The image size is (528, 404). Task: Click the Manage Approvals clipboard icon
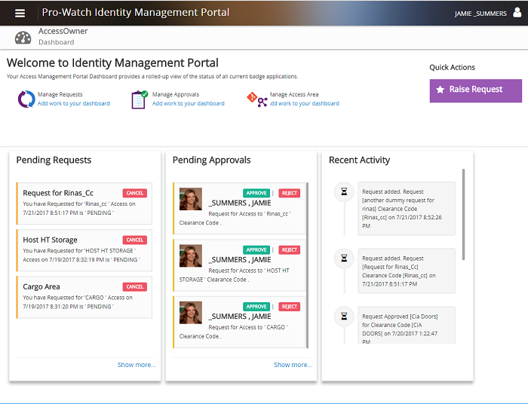click(140, 99)
